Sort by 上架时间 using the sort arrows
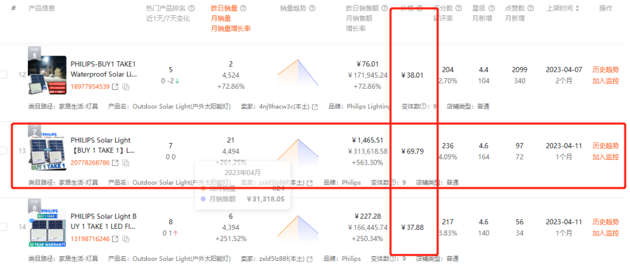This screenshot has height=272, width=630. tap(577, 8)
